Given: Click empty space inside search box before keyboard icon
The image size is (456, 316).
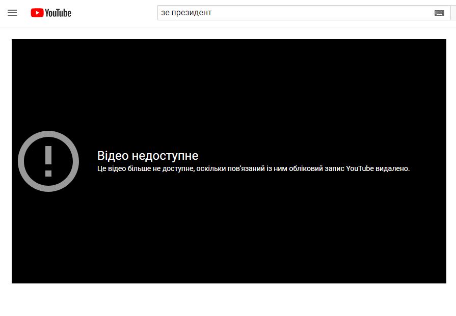Looking at the screenshot, I should click(x=331, y=13).
